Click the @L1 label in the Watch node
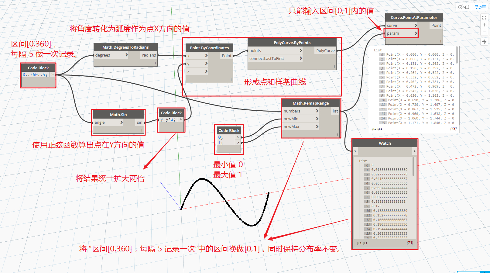The width and height of the screenshot is (490, 273). point(365,243)
